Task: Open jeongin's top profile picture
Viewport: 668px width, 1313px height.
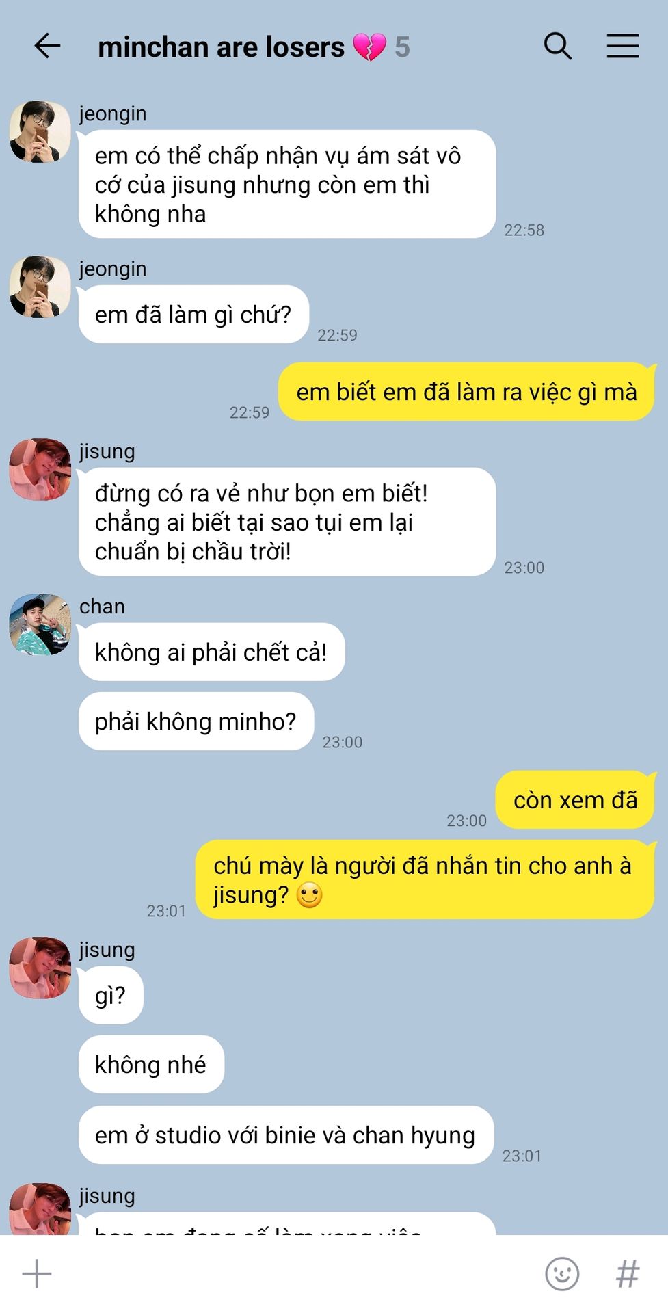Action: pyautogui.click(x=40, y=132)
